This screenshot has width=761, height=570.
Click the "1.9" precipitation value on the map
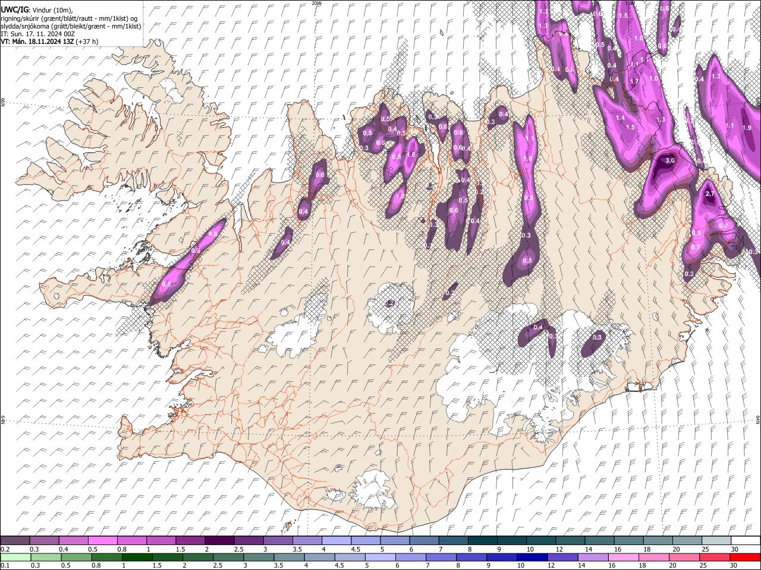coord(747,127)
